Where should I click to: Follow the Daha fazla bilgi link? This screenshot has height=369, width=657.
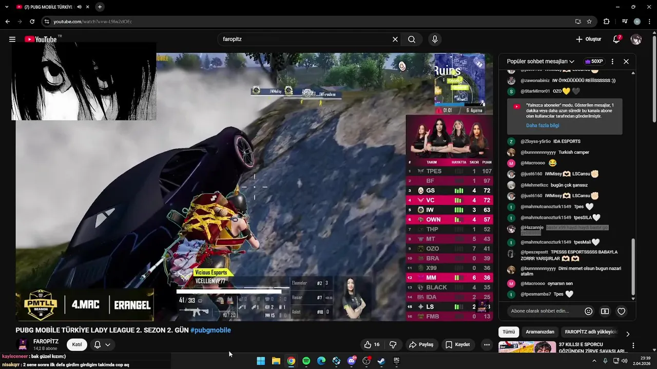coord(543,126)
